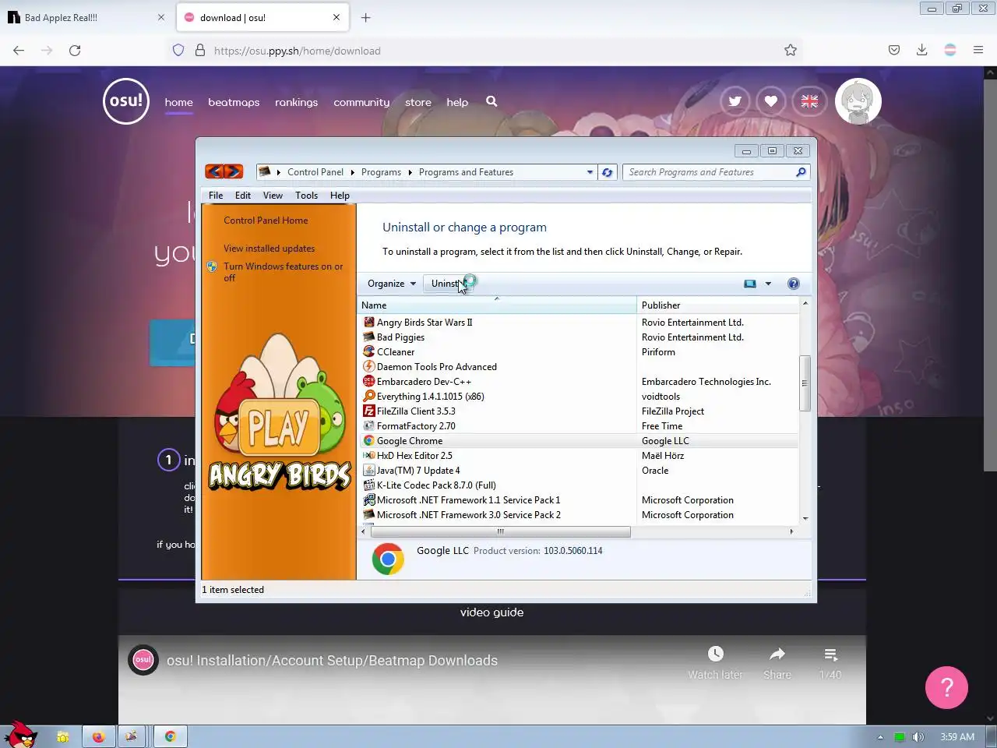Open Control Panel Home link
The height and width of the screenshot is (748, 997).
(x=266, y=221)
